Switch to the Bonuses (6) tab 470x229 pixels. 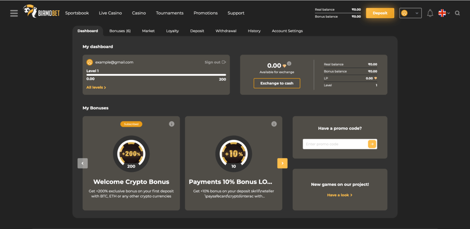[120, 31]
